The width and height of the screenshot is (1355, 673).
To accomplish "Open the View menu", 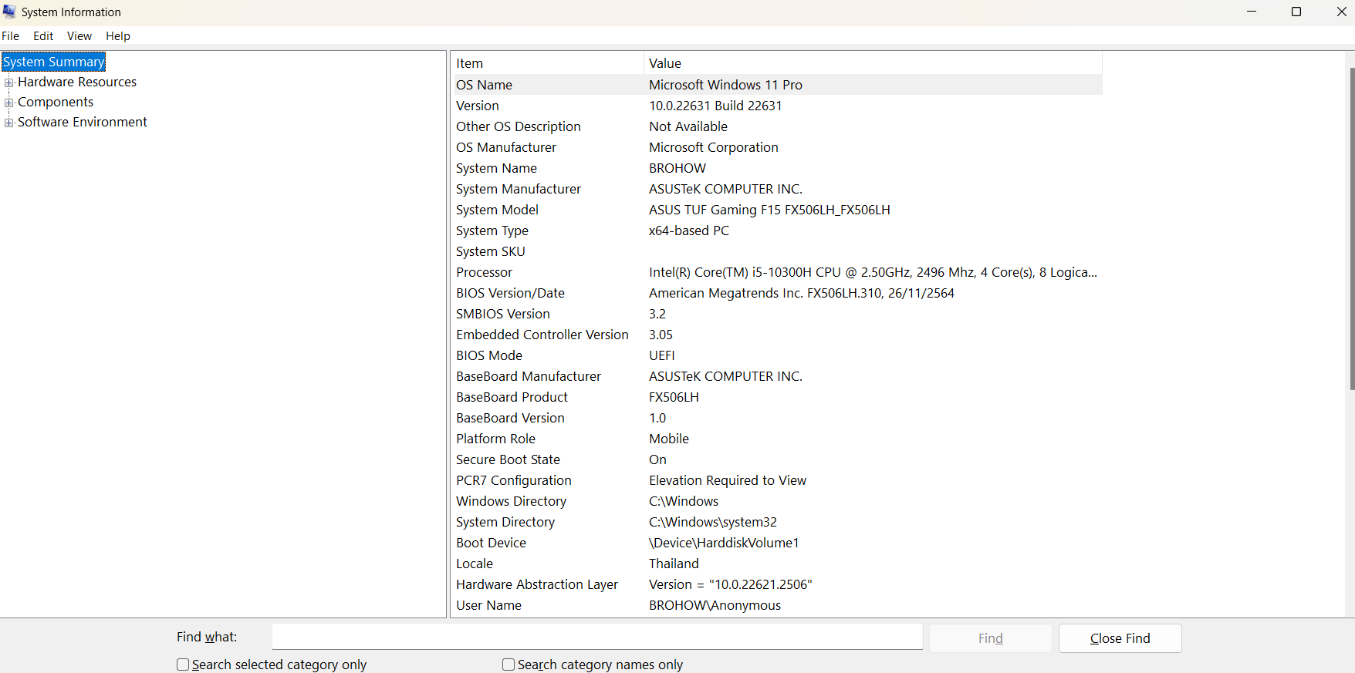I will 79,36.
